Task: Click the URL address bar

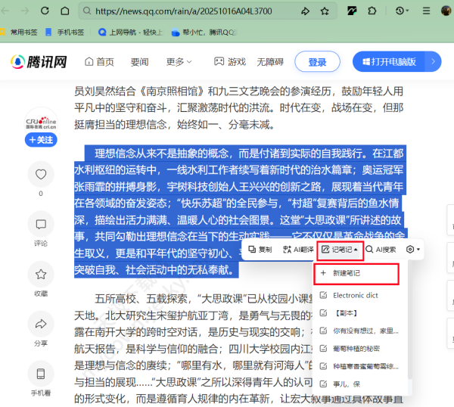Action: tap(189, 11)
